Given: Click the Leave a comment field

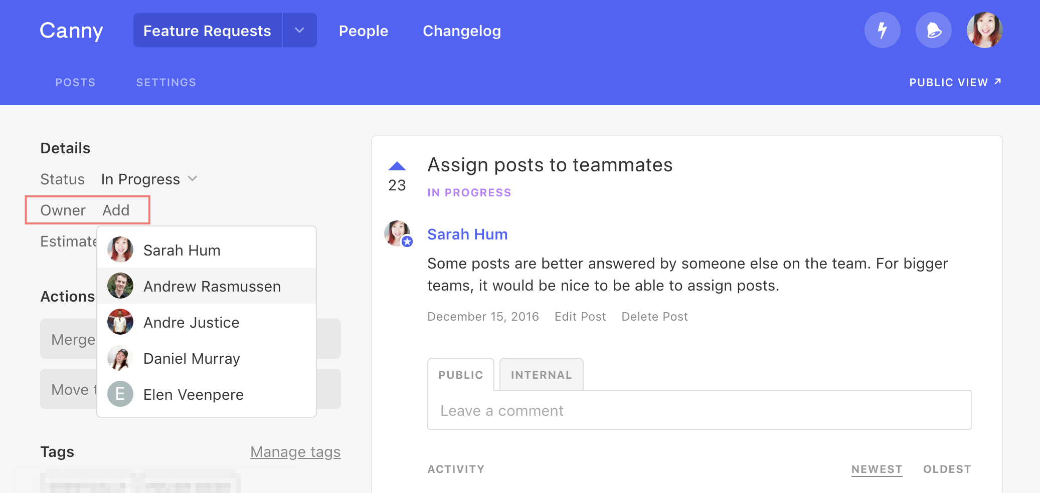Looking at the screenshot, I should 699,410.
